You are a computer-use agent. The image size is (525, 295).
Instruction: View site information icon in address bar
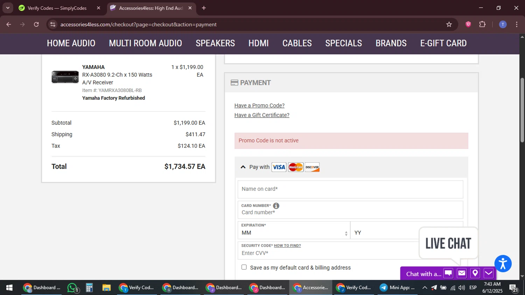coord(53,24)
